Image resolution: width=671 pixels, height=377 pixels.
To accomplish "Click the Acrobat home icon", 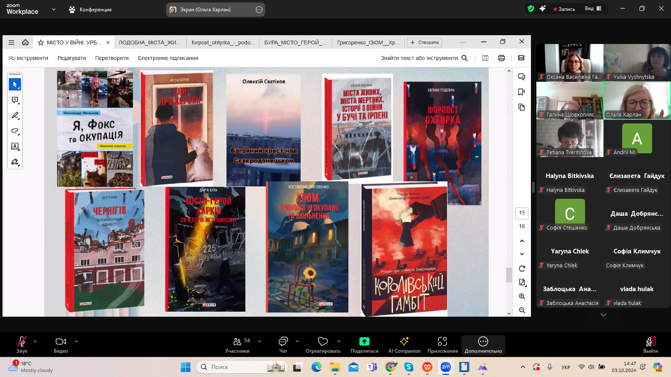I will tap(25, 42).
